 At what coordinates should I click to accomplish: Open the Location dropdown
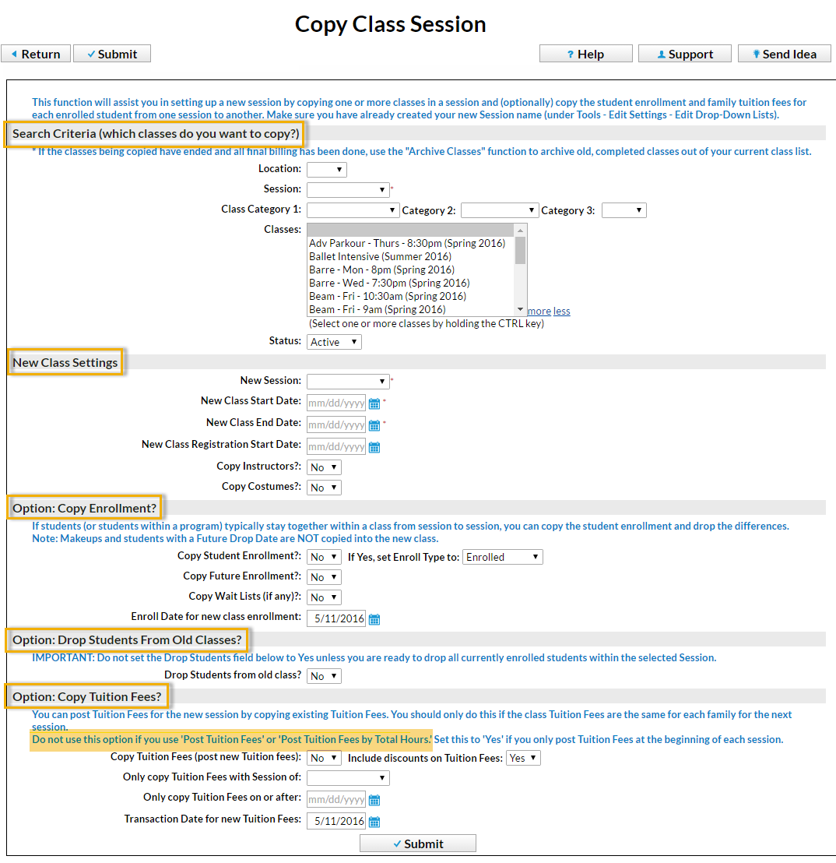[x=327, y=170]
